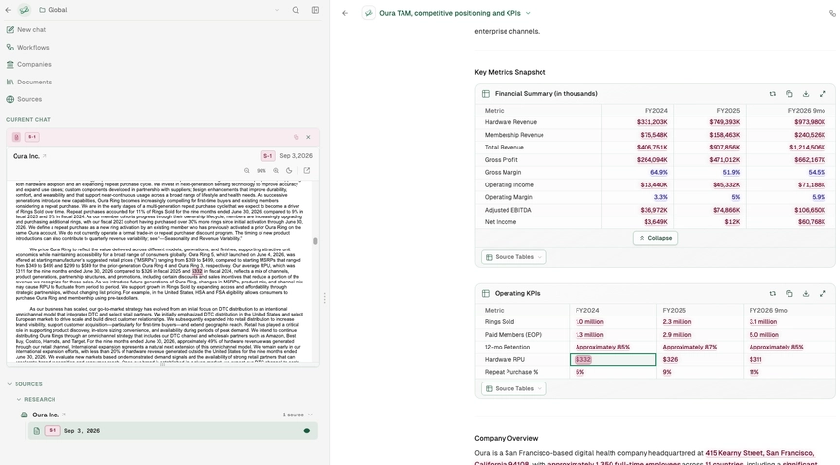
Task: Expand the 1 source dropdown
Action: click(x=297, y=415)
